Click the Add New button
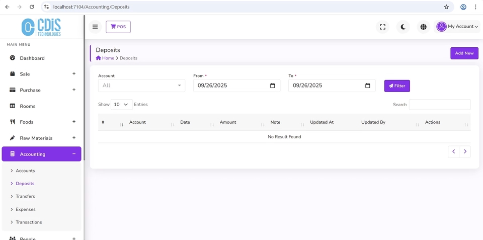Screen dimensions: 483x240 [464, 53]
